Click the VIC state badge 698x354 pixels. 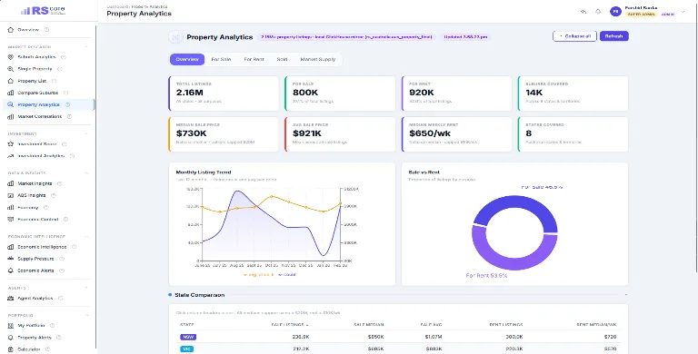click(x=187, y=349)
